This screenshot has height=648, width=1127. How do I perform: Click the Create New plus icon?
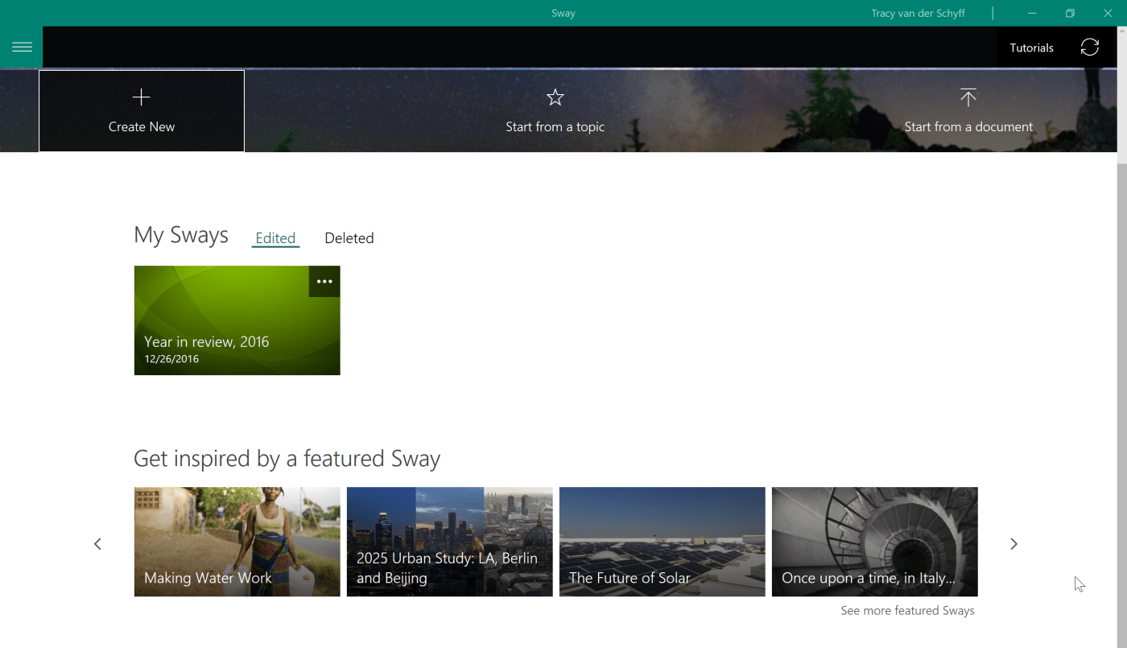coord(142,98)
